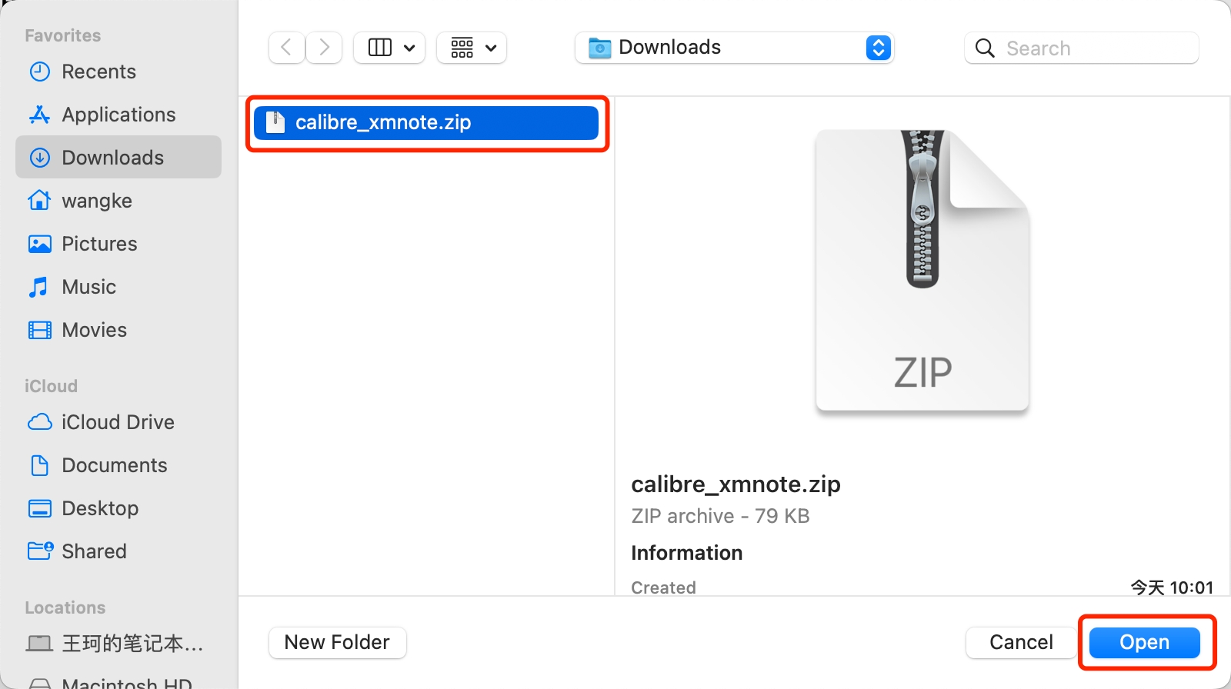Open the column view options chevron
1231x689 pixels.
tap(410, 48)
